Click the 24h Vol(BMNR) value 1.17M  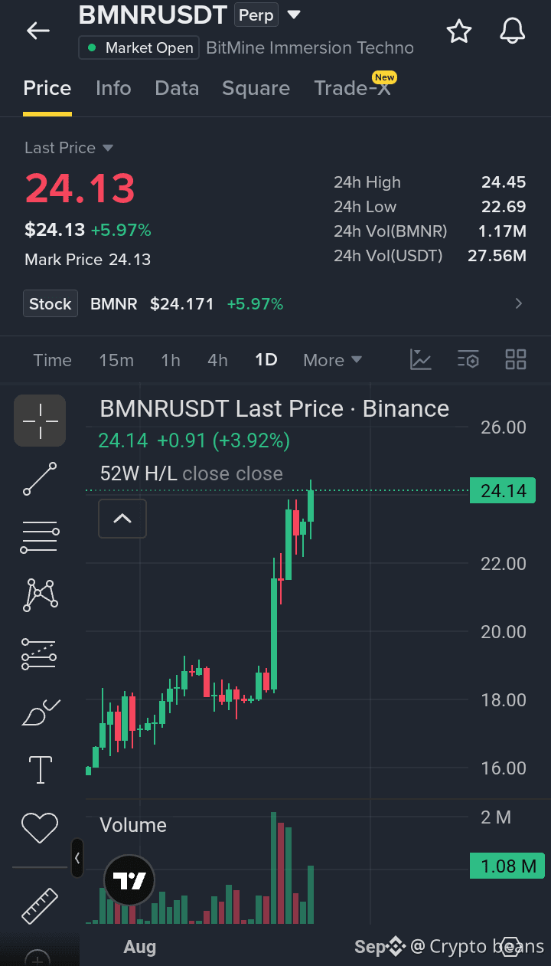[x=502, y=231]
